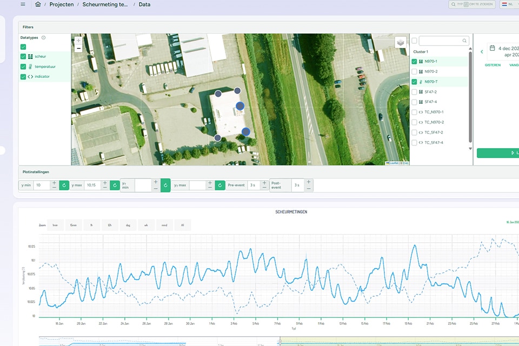Viewport: 519px width, 346px height.
Task: Set chart zoom to 15min
Action: pyautogui.click(x=73, y=225)
